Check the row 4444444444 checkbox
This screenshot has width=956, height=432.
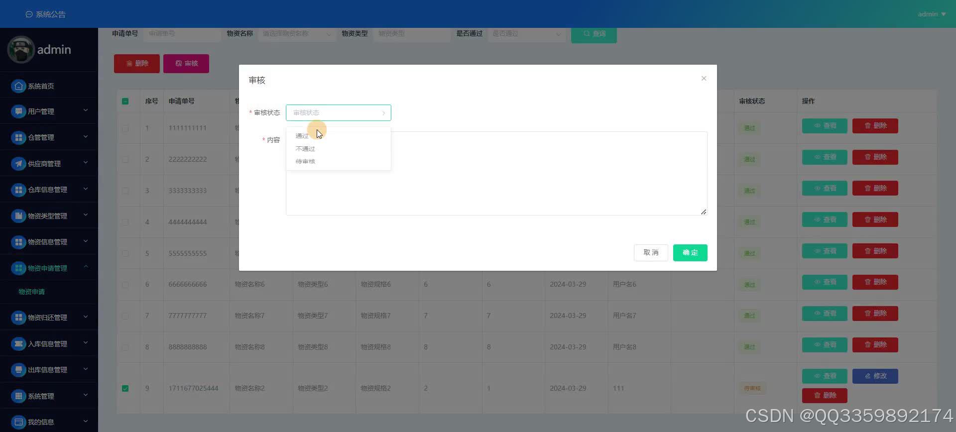pos(125,222)
